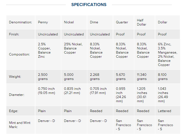Click the 11.340 grams weight cell
Screen dimensions: 181x139
[145, 77]
